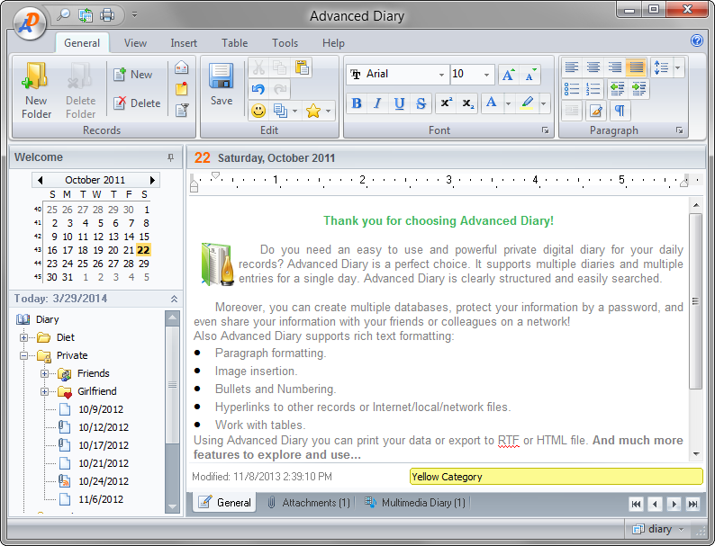The height and width of the screenshot is (546, 715).
Task: Align text left
Action: click(x=571, y=67)
